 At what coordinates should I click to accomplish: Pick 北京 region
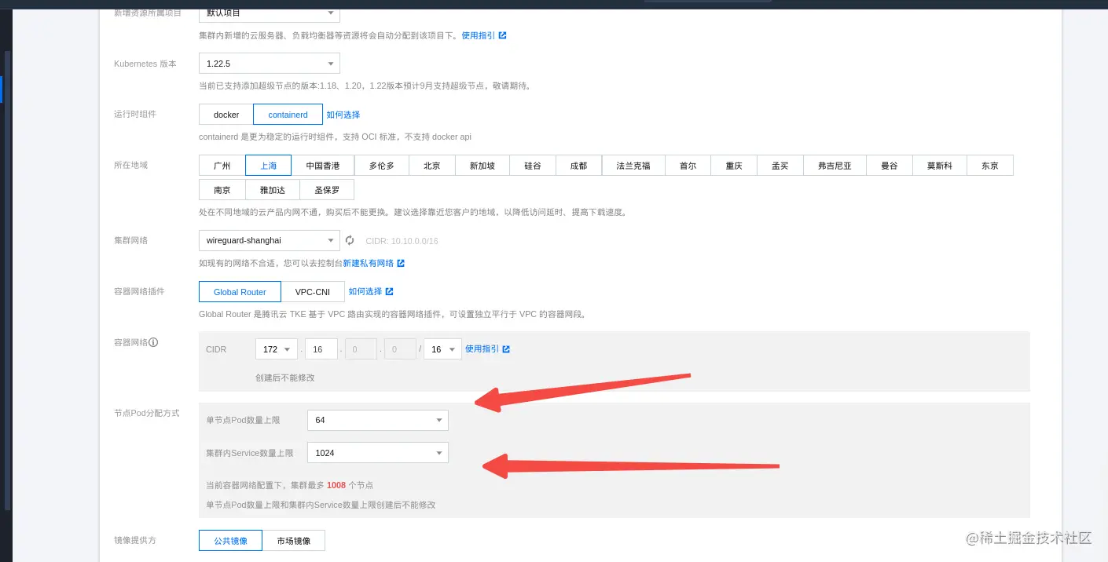(x=431, y=166)
